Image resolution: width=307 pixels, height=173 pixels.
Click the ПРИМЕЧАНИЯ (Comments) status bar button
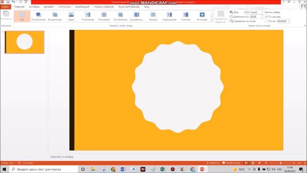pos(231,163)
